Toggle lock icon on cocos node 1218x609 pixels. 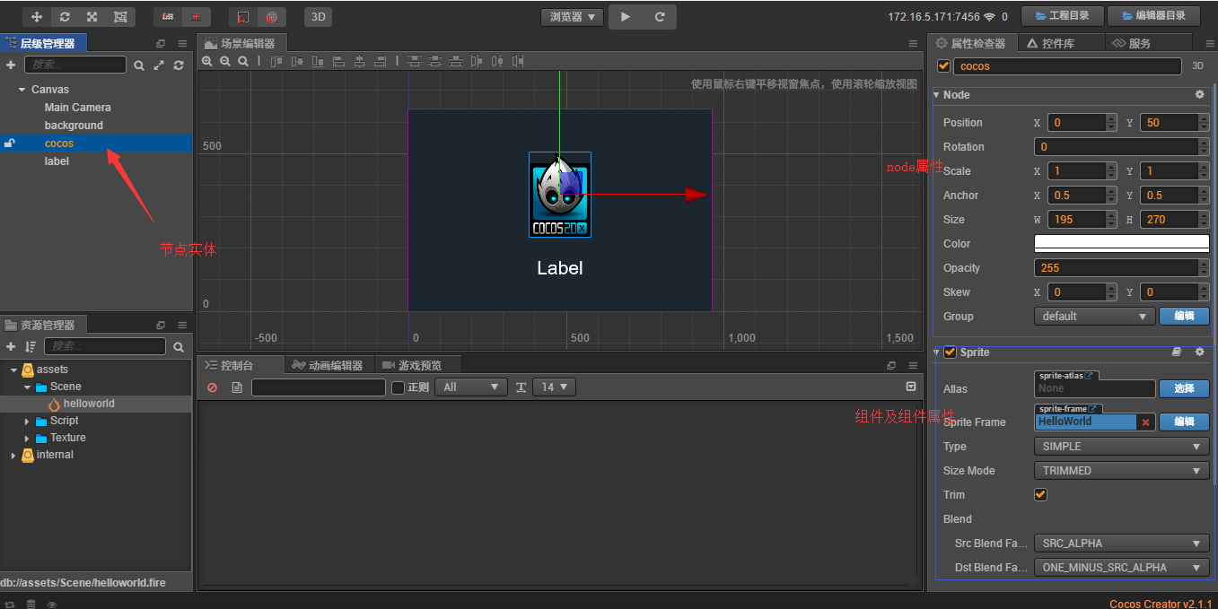tap(9, 144)
